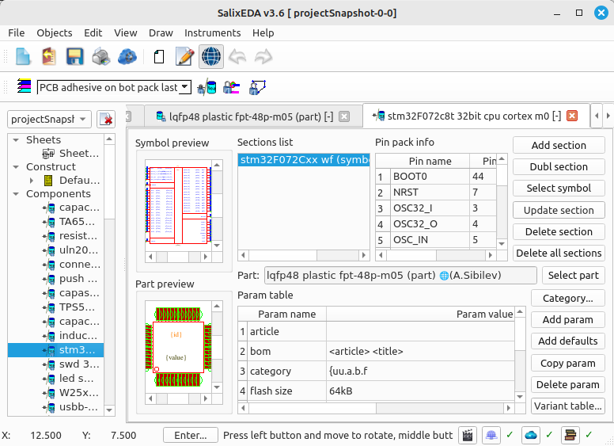The height and width of the screenshot is (446, 614).
Task: Click the Select symbol button
Action: pyautogui.click(x=559, y=189)
